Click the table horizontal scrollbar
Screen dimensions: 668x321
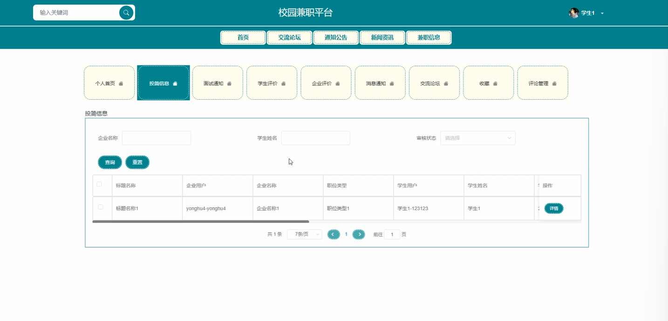[x=201, y=222]
